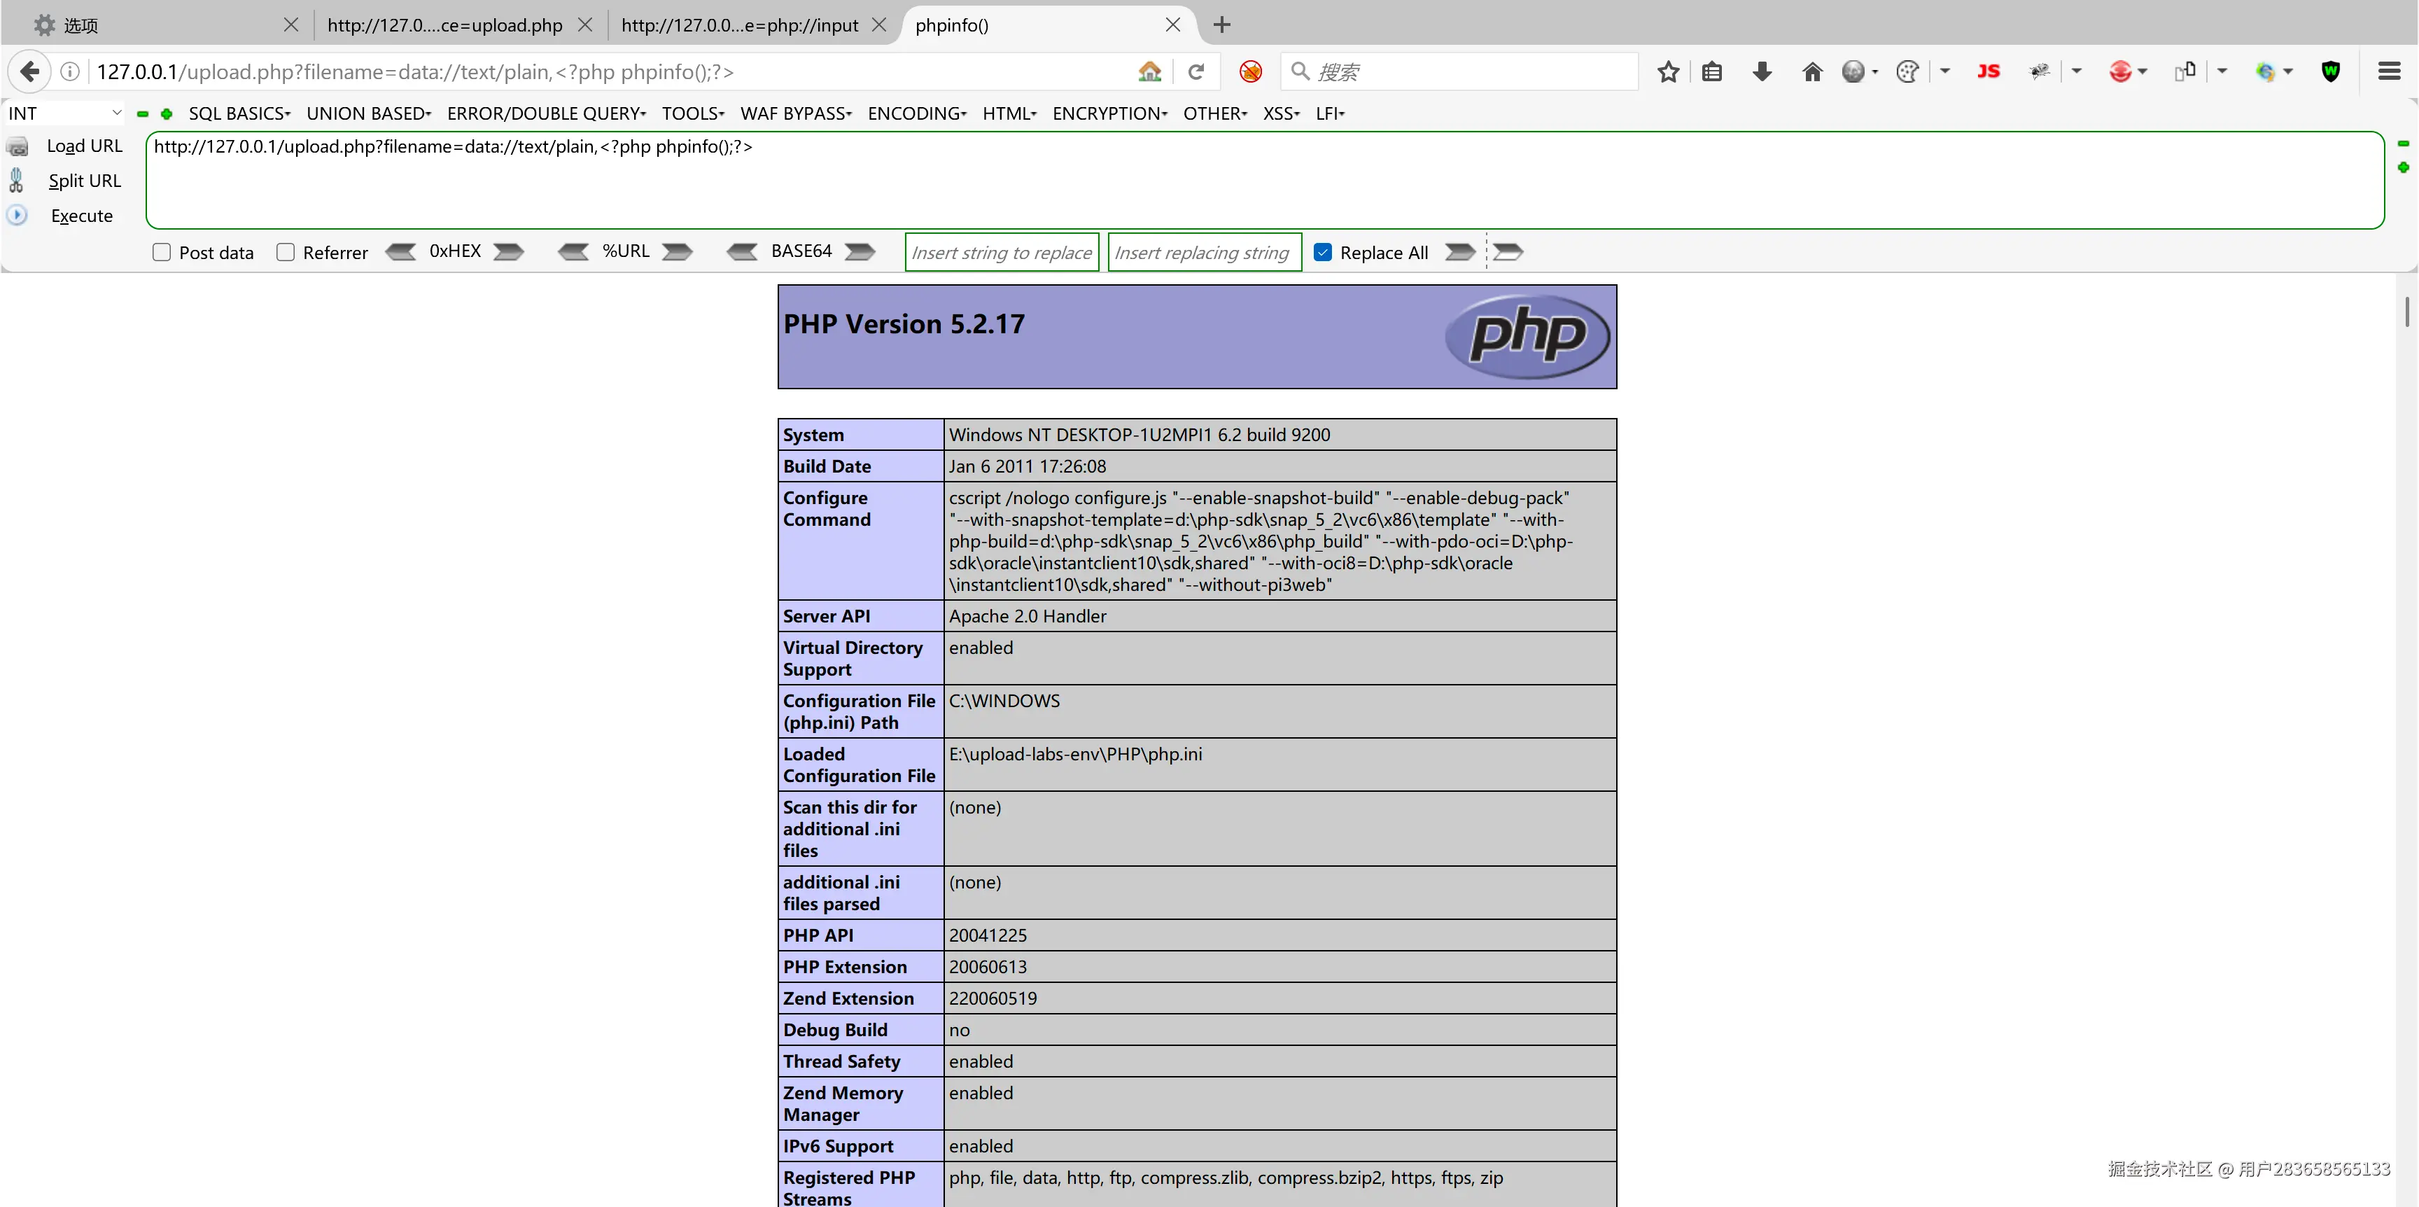The height and width of the screenshot is (1207, 2419).
Task: Click the red JS toolbar icon
Action: [x=1988, y=71]
